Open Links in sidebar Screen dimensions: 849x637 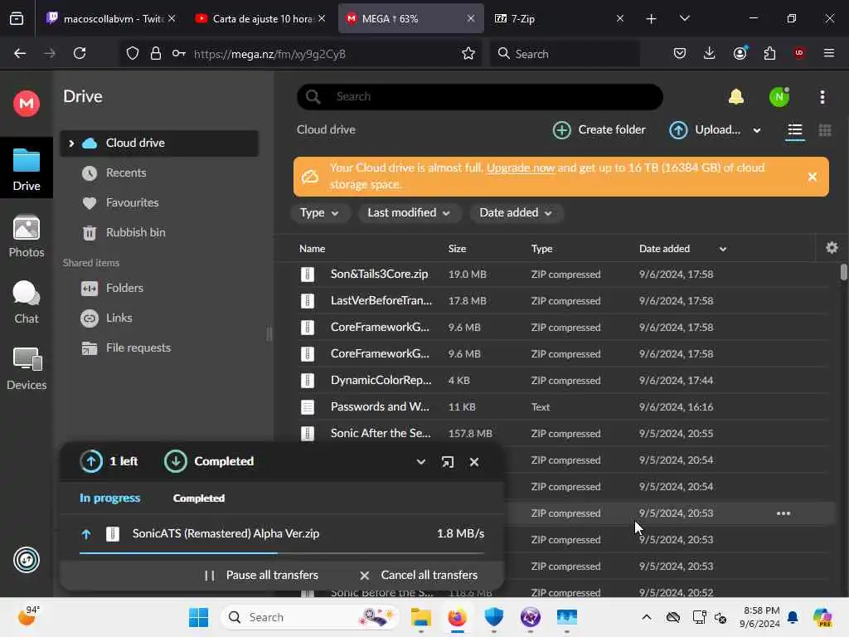[x=119, y=318]
